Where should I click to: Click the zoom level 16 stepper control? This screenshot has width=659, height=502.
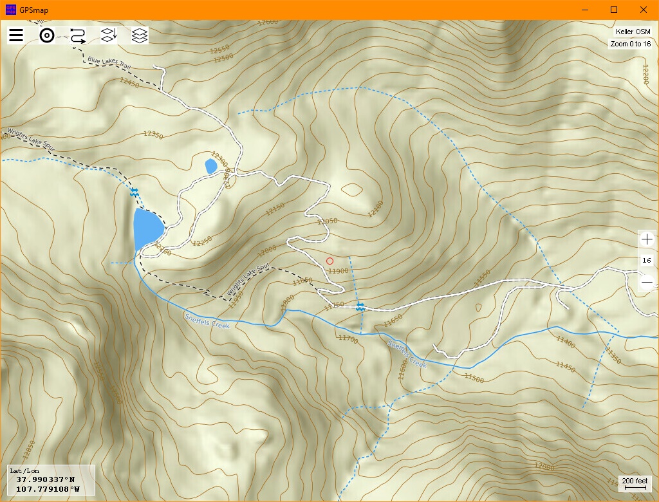point(646,260)
